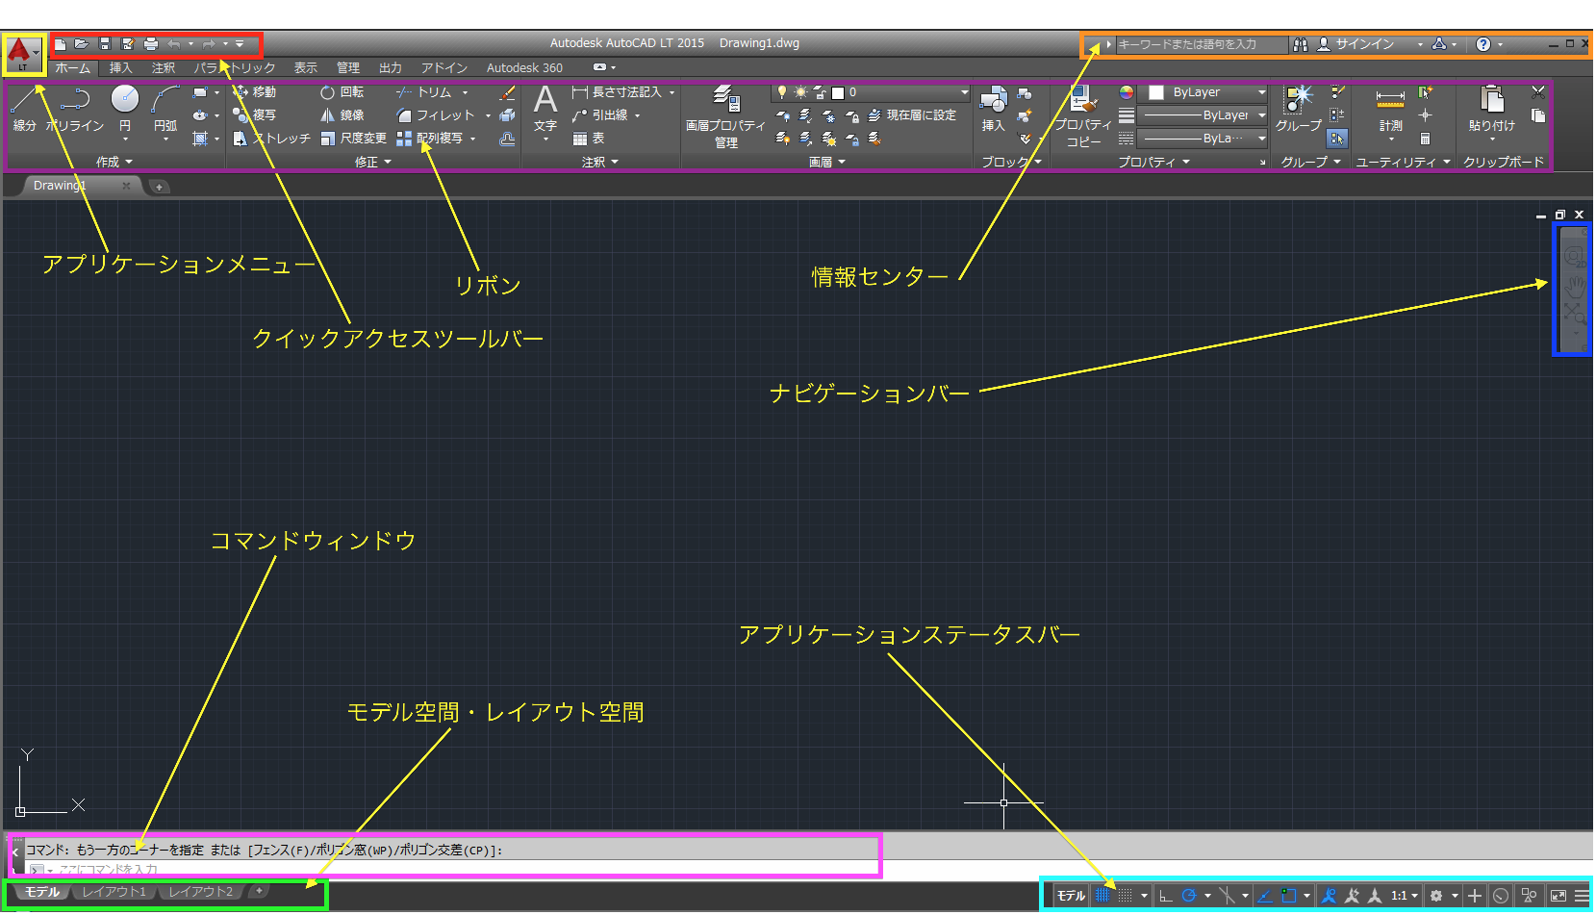Select the Mirror (鏡像) tool
1596x915 pixels.
(x=342, y=115)
